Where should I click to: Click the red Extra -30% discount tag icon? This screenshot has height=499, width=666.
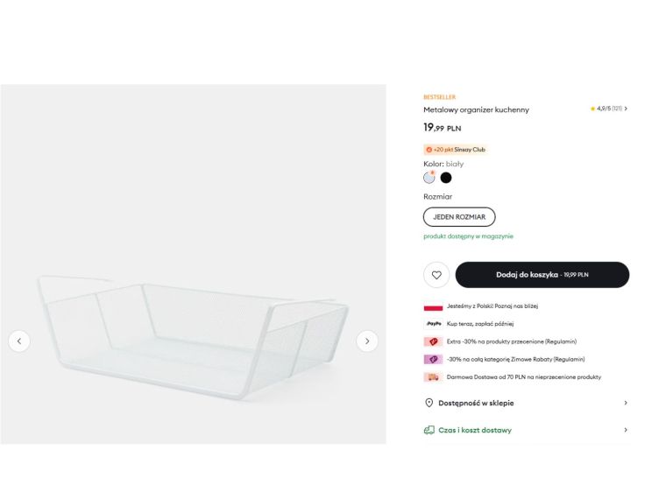(432, 341)
